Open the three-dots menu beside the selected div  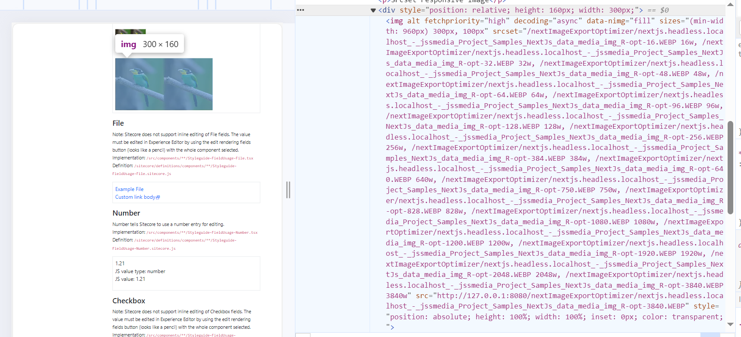[301, 10]
